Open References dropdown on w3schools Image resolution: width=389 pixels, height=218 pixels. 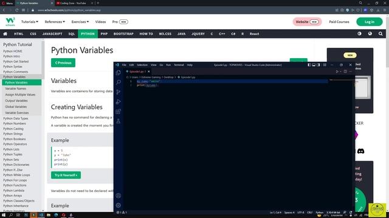pos(55,22)
